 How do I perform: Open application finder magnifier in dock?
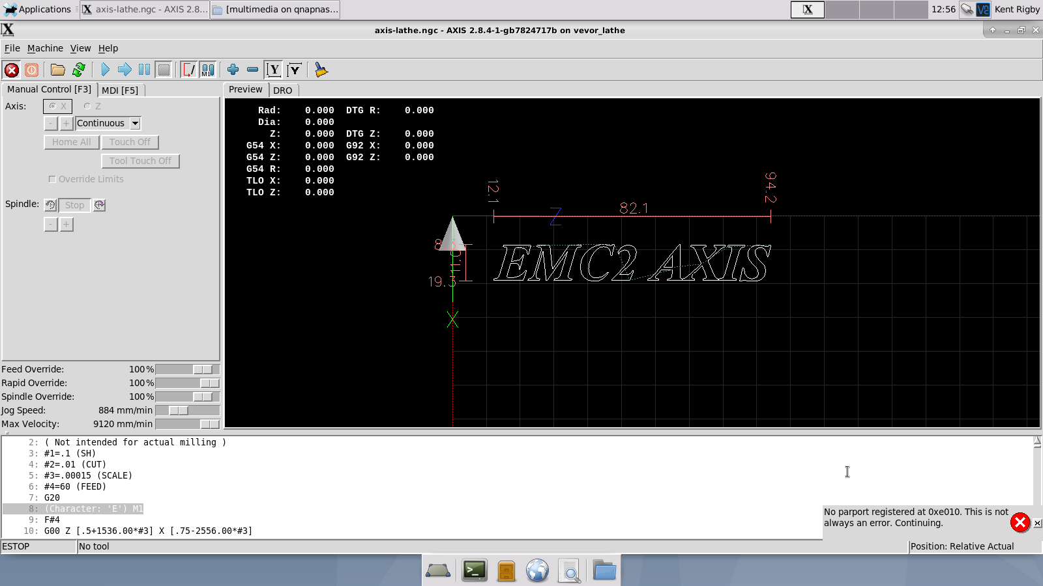point(570,571)
